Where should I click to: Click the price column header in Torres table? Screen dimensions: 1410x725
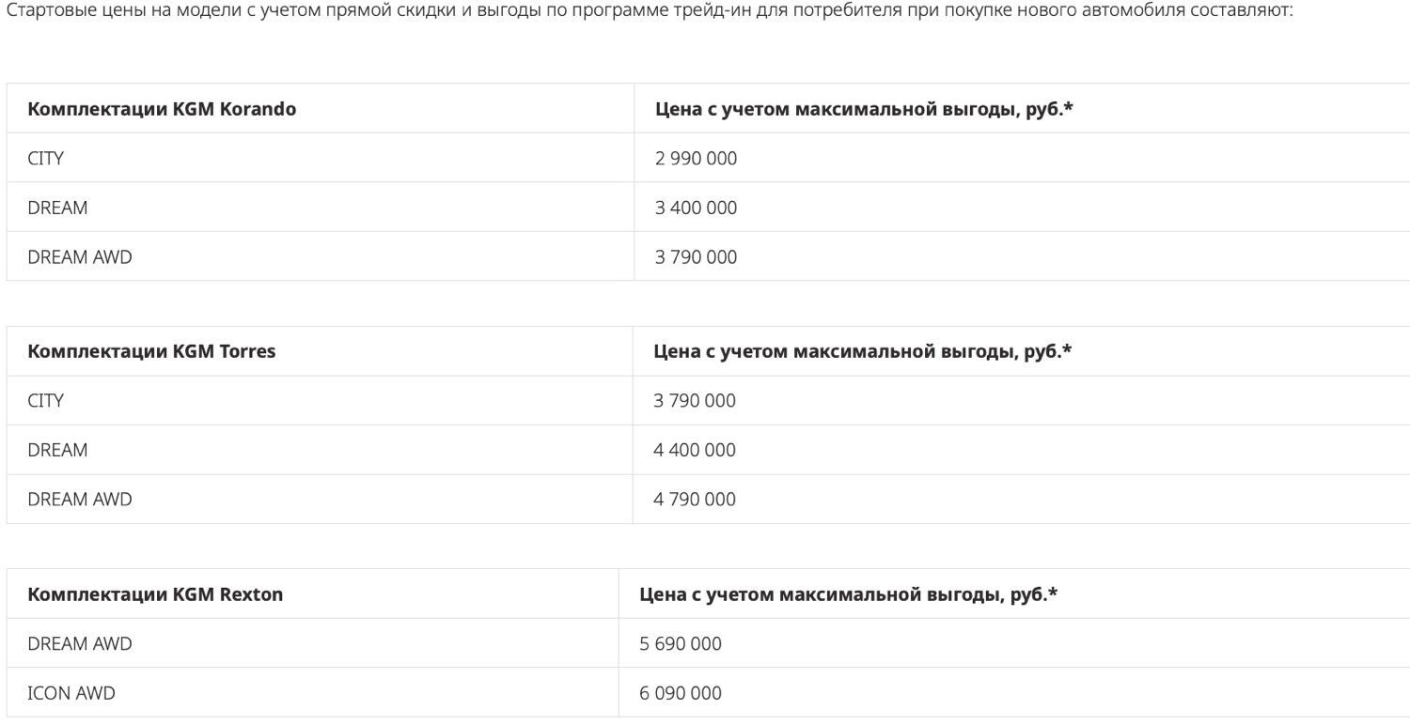pyautogui.click(x=862, y=351)
